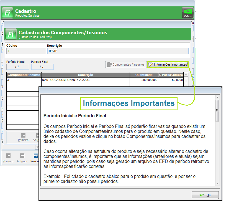Image resolution: width=226 pixels, height=204 pixels.
Task: Go to Primeiro record in main toolbar
Action: pyautogui.click(x=8, y=158)
